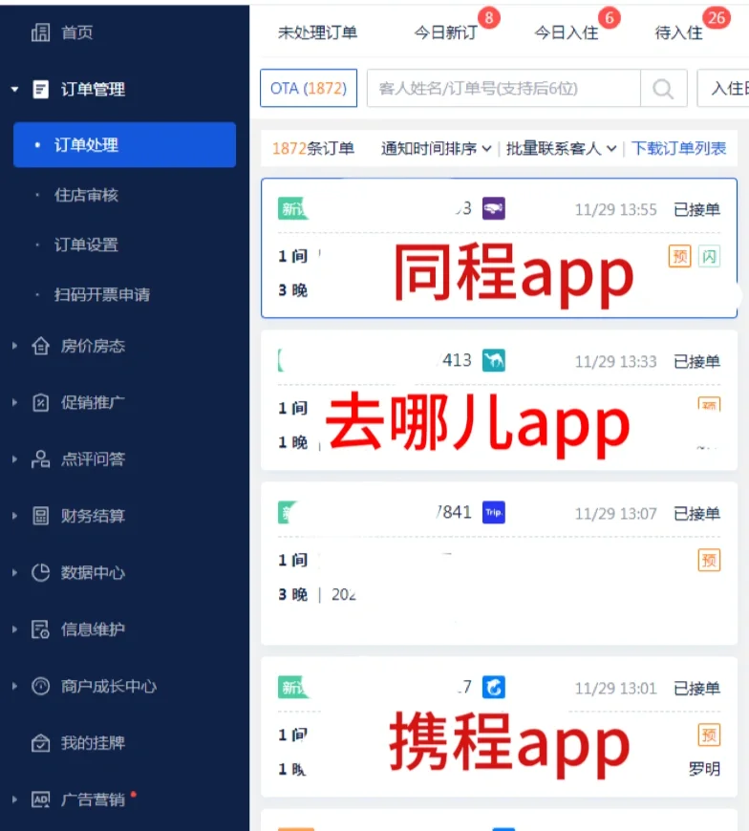Click guest name 罗明
749x831 pixels.
click(x=704, y=769)
